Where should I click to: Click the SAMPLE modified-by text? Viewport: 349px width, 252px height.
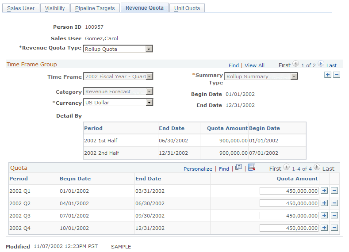[121, 247]
